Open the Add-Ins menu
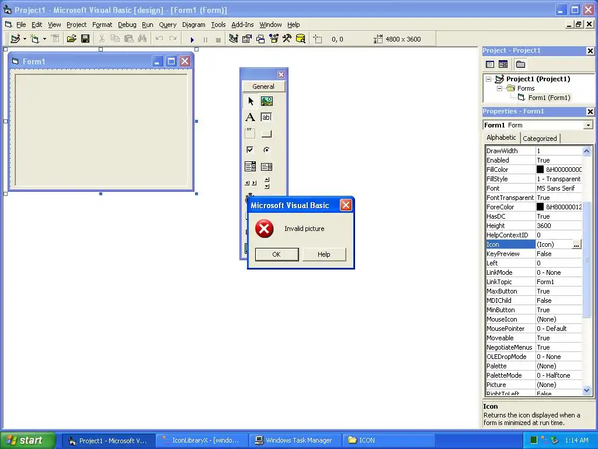The image size is (598, 449). [242, 25]
